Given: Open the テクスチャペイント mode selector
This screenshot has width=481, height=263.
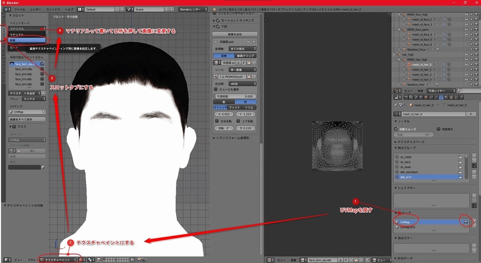Looking at the screenshot, I should [x=59, y=260].
